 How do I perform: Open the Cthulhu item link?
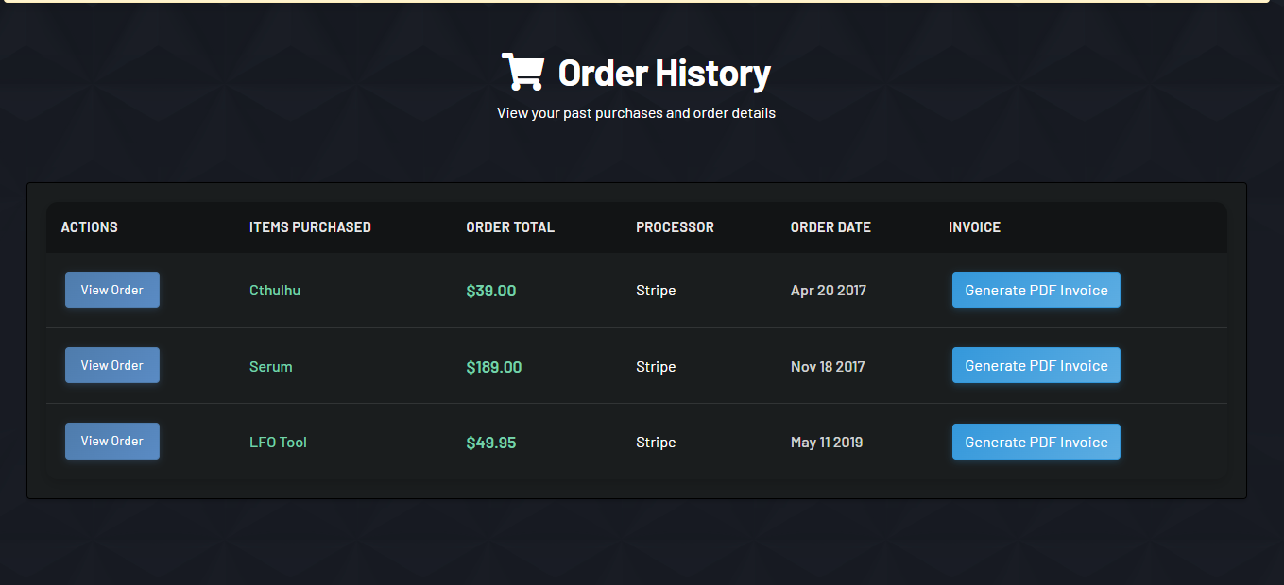pos(275,291)
